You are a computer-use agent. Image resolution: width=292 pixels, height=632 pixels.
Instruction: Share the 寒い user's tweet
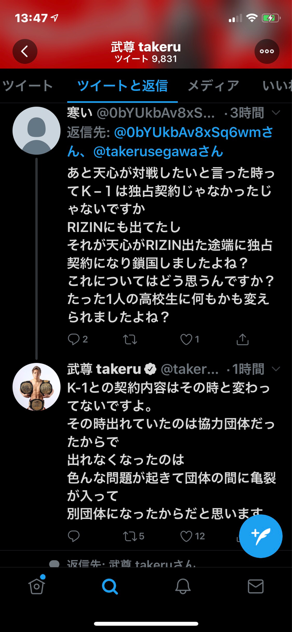click(242, 339)
